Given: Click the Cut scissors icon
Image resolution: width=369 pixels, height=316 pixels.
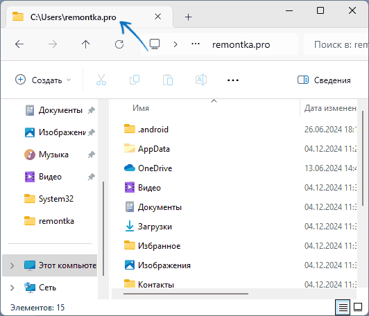Looking at the screenshot, I should point(101,80).
